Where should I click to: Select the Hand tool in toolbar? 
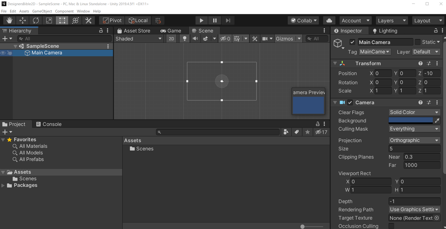(x=9, y=20)
